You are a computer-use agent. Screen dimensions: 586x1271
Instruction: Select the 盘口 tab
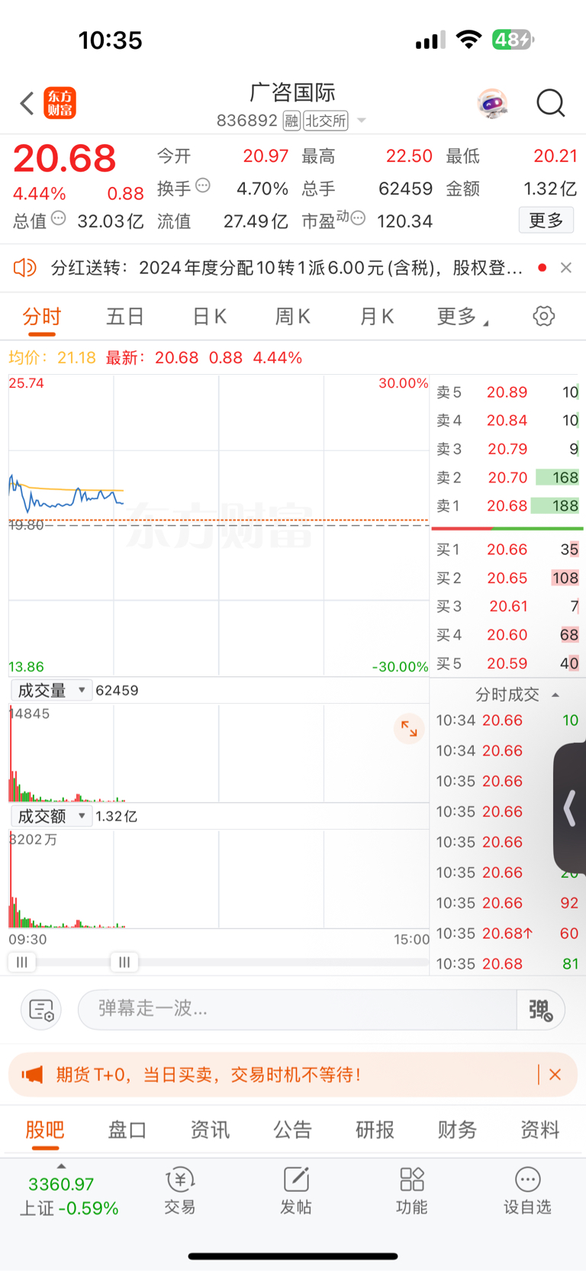pos(127,1130)
